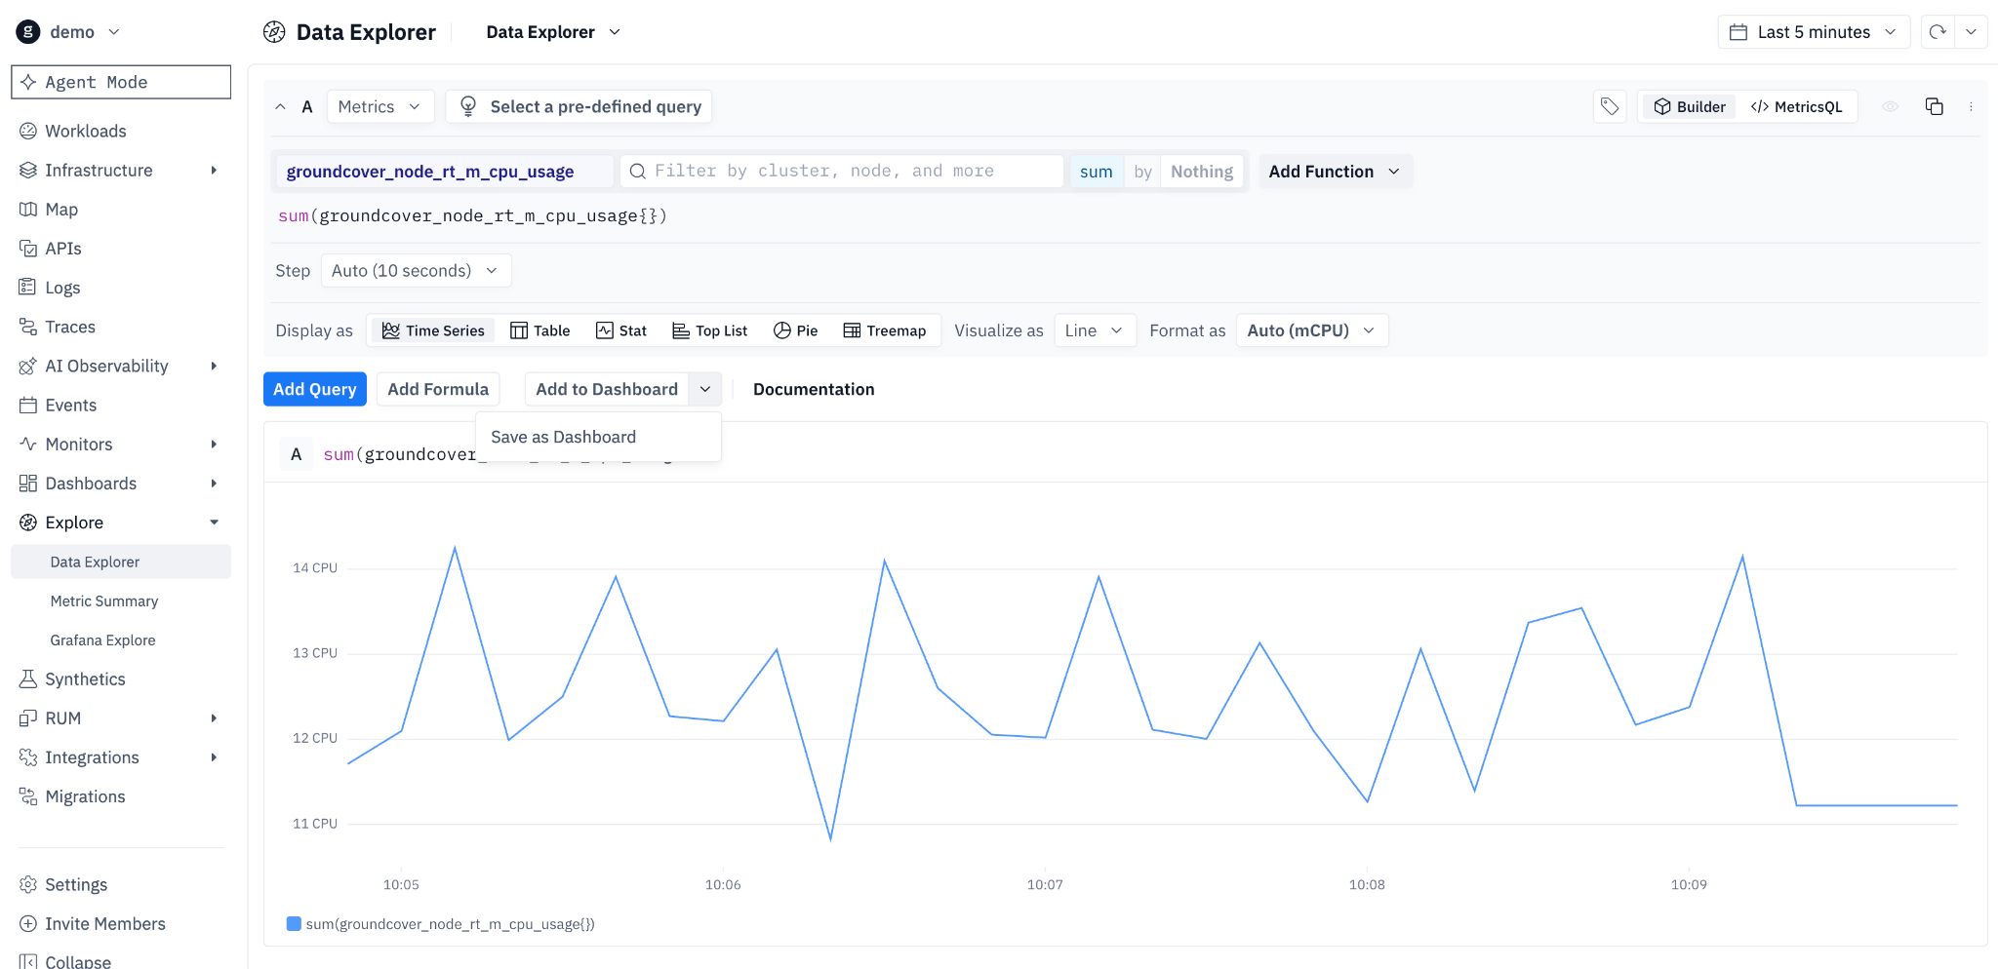Viewport: 1998px width, 969px height.
Task: Open the Documentation link
Action: [x=814, y=389]
